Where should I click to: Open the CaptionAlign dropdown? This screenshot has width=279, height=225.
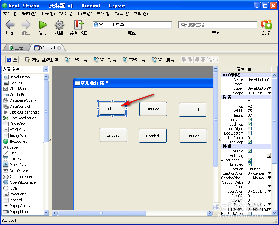269,173
